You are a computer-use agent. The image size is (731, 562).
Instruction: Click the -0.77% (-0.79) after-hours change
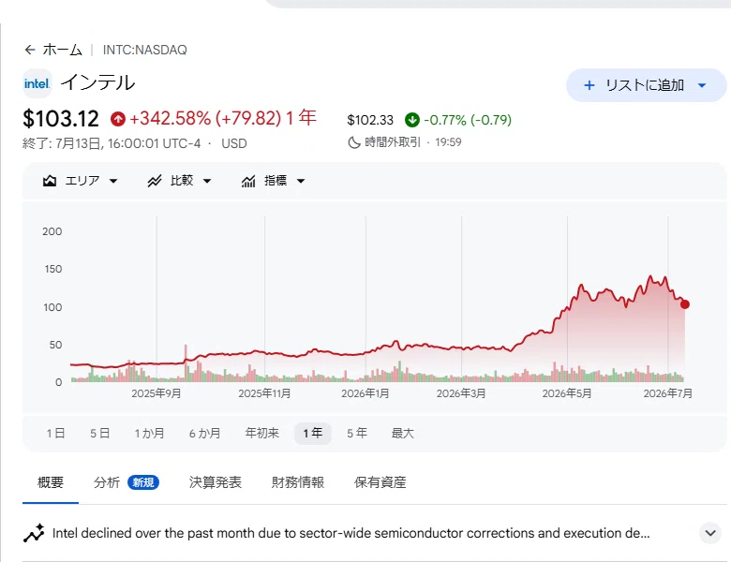click(468, 120)
